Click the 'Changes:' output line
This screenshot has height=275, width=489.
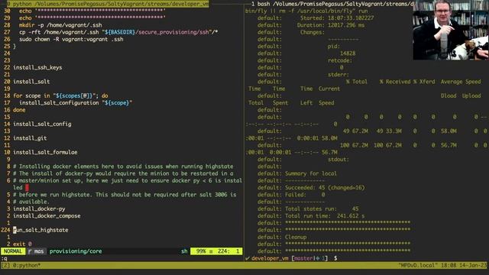(313, 32)
